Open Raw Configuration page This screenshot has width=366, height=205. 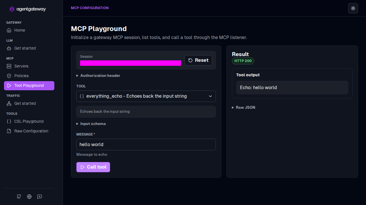tap(29, 131)
